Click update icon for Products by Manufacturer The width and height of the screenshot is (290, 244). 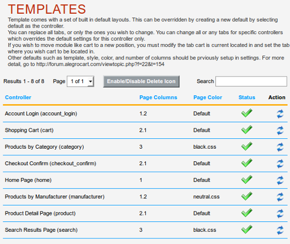(x=280, y=197)
